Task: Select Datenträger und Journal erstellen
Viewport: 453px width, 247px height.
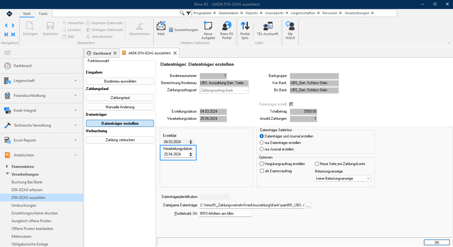Action: (286, 136)
